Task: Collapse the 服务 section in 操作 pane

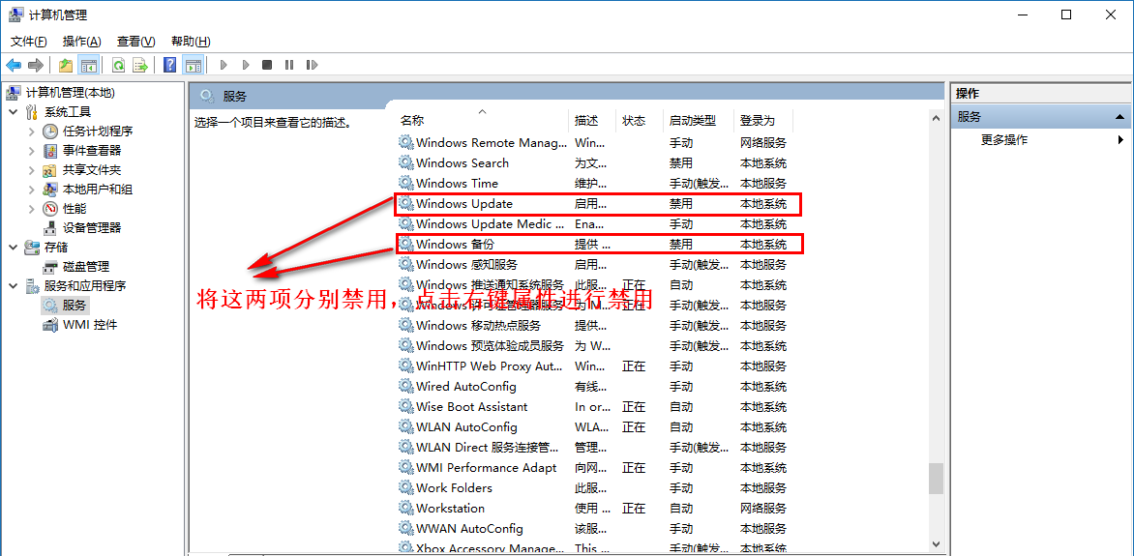Action: pyautogui.click(x=1119, y=116)
